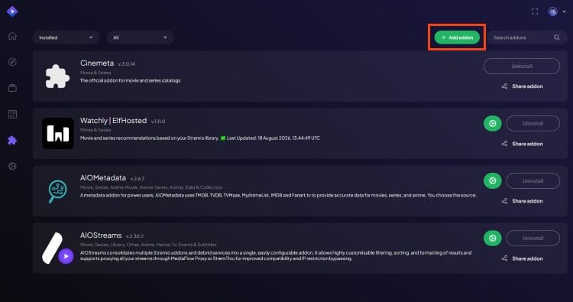Click the share icon for Cinemeta
The width and height of the screenshot is (573, 302).
(505, 86)
